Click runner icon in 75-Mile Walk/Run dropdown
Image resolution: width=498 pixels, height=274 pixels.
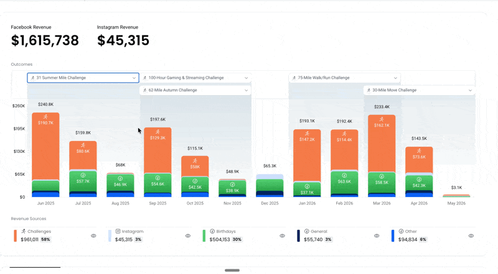click(294, 78)
